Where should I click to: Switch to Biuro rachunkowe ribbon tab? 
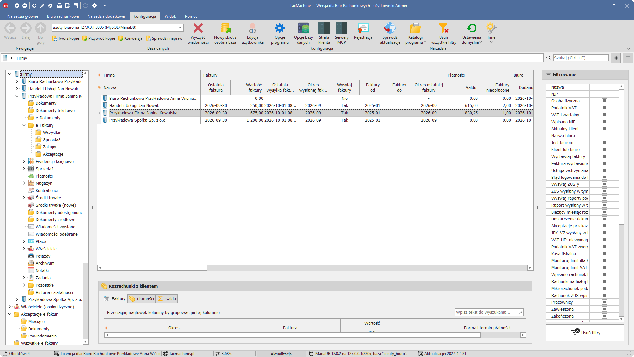pos(63,16)
